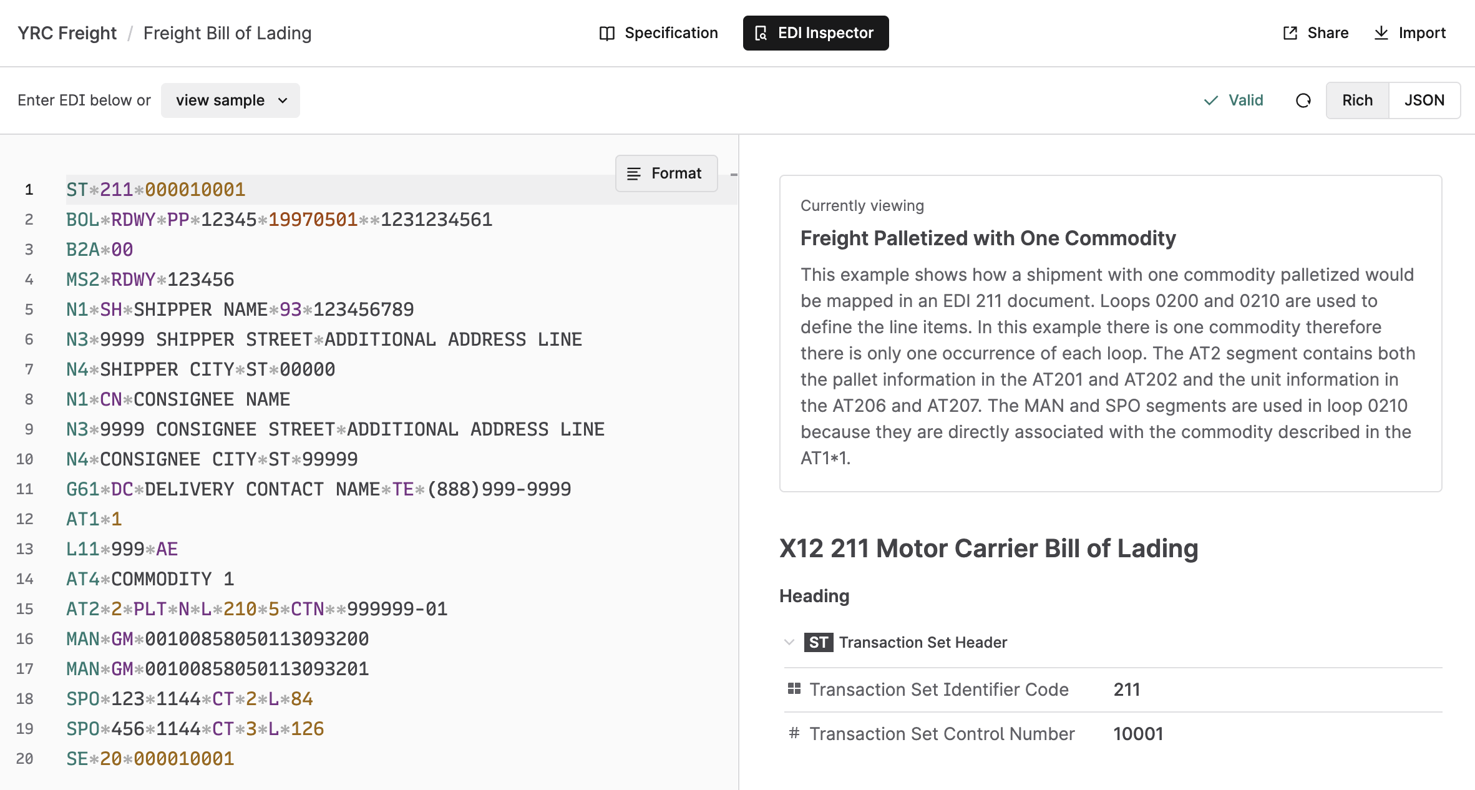Click the 'Transaction Set Control Number' label
Viewport: 1475px width, 790px height.
[x=942, y=733]
